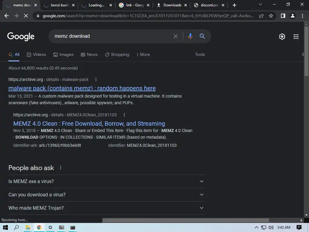This screenshot has height=232, width=309.
Task: Open File Explorer from taskbar
Action: pyautogui.click(x=28, y=228)
